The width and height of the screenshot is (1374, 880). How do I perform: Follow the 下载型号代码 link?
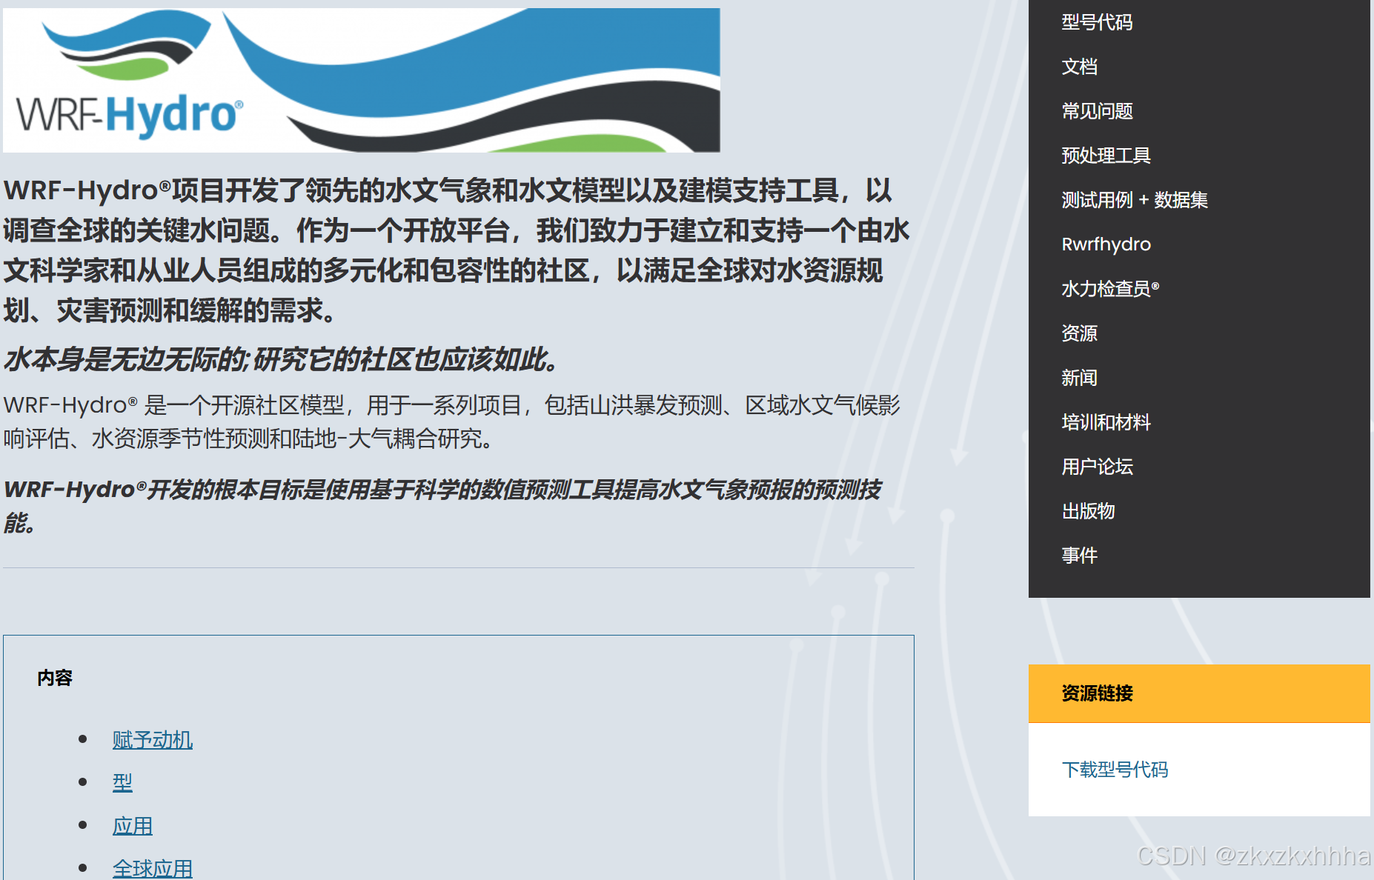(1115, 770)
